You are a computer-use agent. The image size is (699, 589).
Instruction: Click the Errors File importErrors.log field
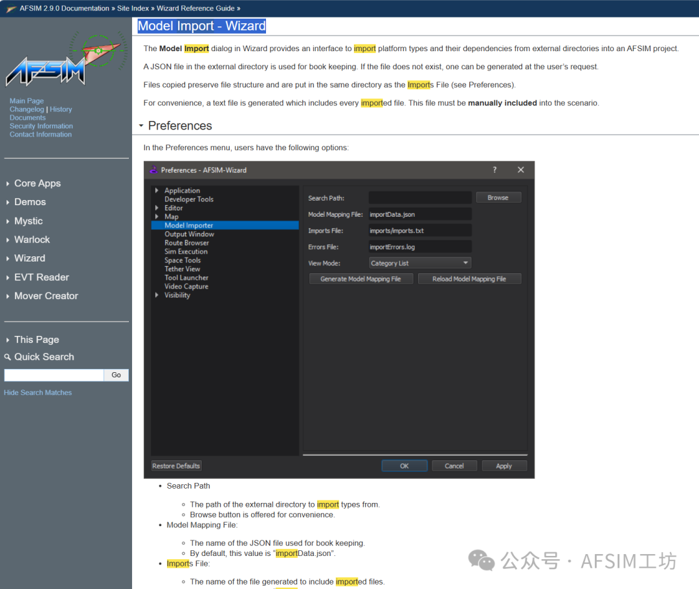coord(420,247)
